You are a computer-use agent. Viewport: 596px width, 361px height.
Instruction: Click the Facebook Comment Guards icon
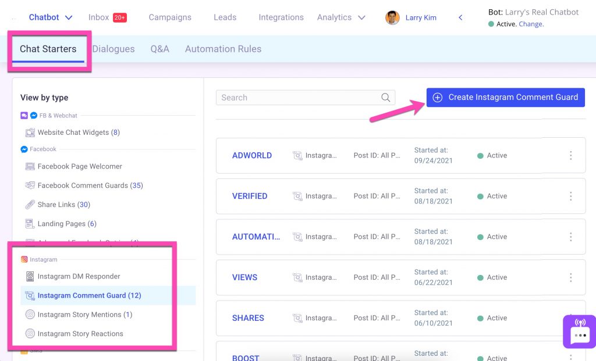[x=30, y=185]
